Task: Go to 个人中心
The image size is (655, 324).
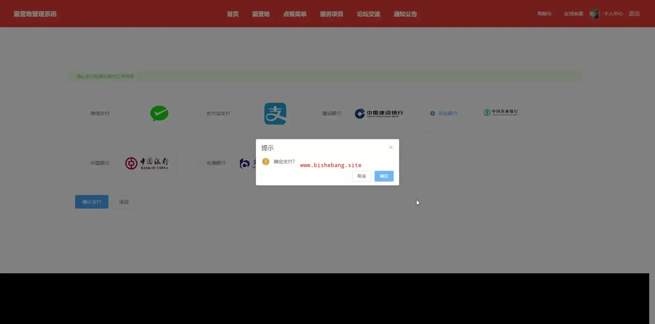Action: coord(613,14)
